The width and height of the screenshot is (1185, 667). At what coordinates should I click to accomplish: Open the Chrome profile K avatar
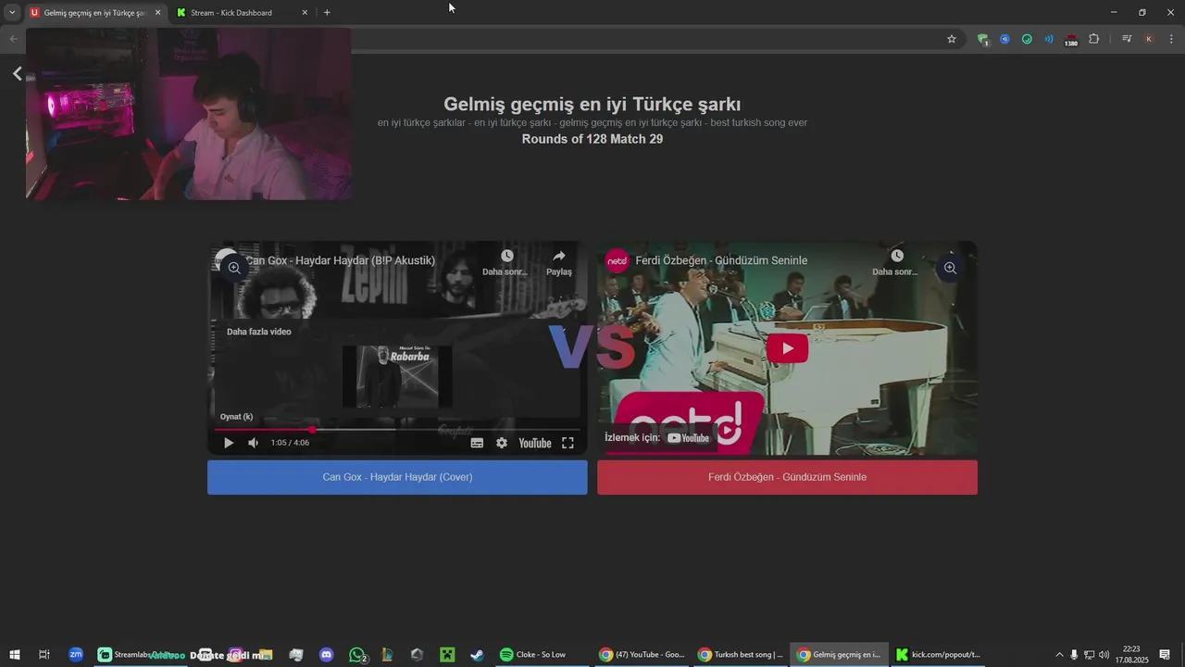[x=1149, y=39]
